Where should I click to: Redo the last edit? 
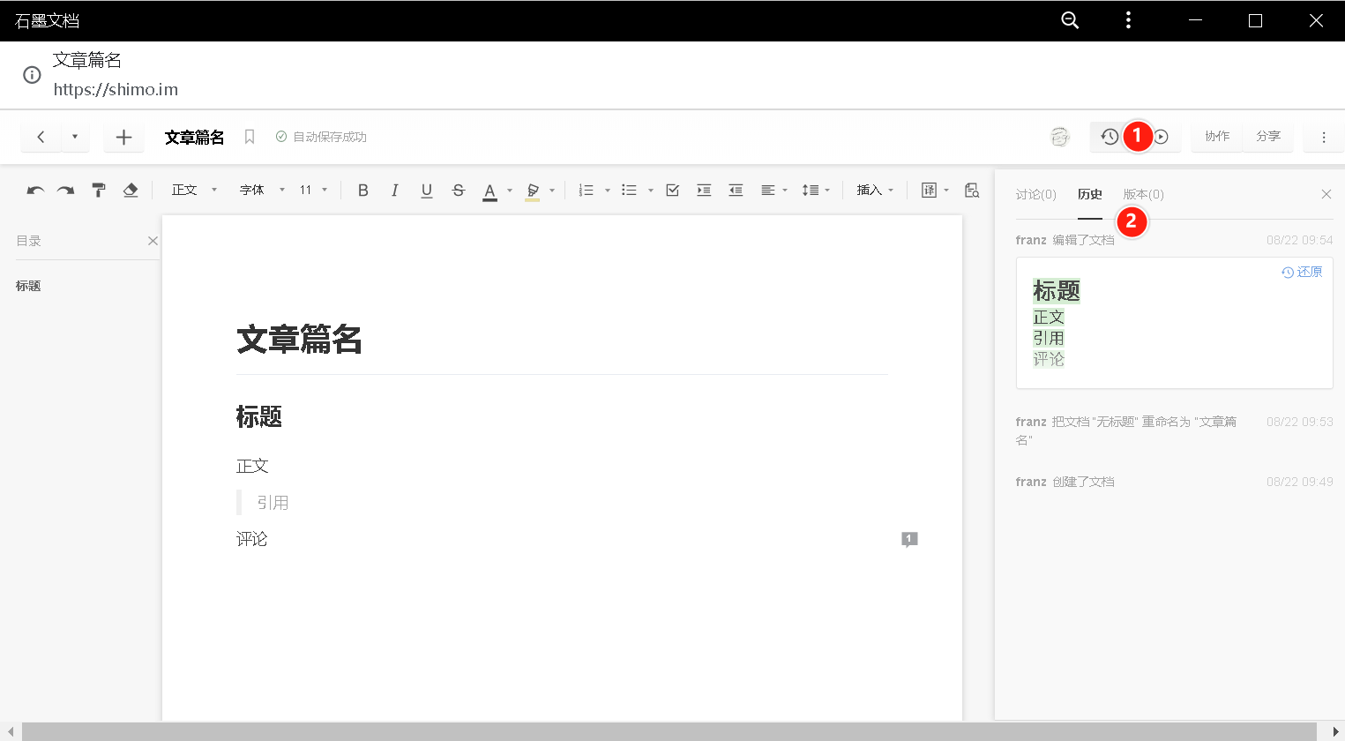click(x=66, y=190)
